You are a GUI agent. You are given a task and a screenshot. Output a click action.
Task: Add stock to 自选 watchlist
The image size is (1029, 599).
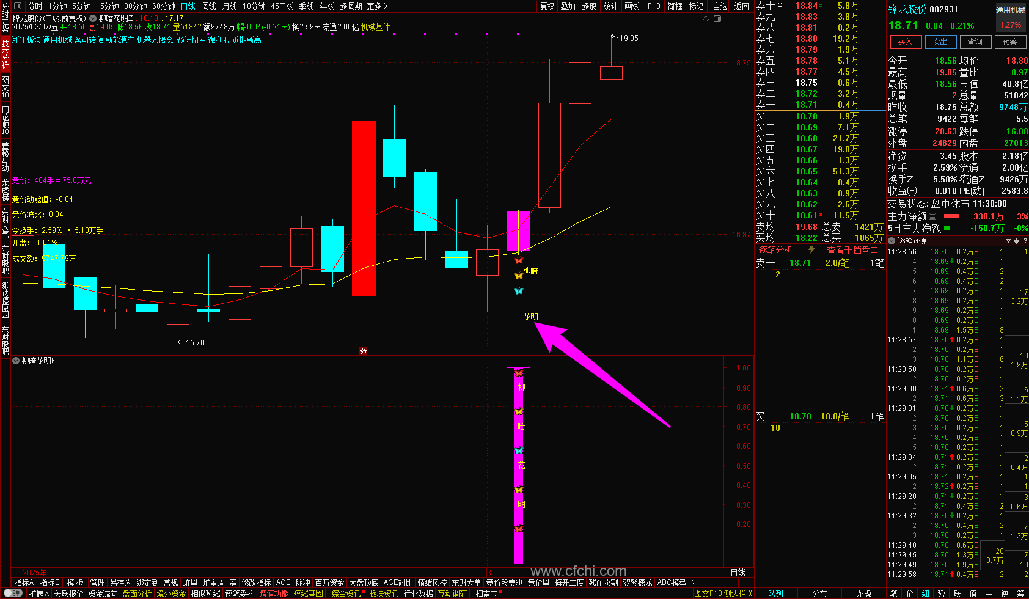tap(719, 6)
